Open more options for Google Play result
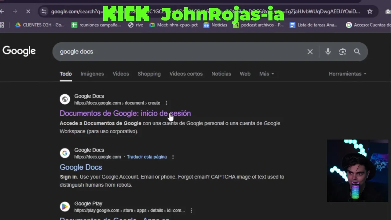Image resolution: width=391 pixels, height=220 pixels. click(x=191, y=211)
